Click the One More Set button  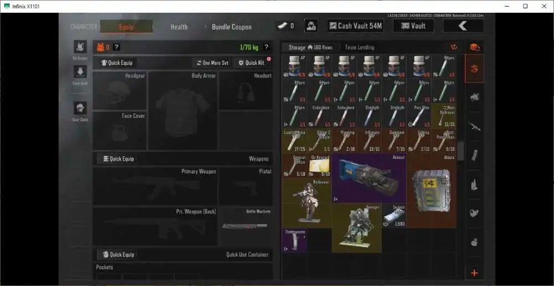[x=212, y=63]
